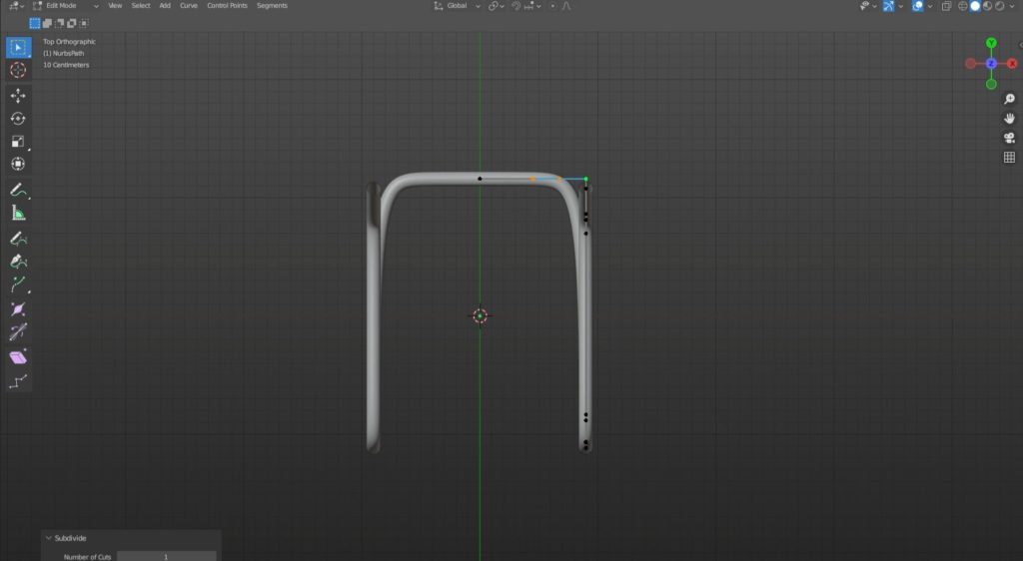Select the Rotate tool
The width and height of the screenshot is (1023, 561).
coord(18,119)
